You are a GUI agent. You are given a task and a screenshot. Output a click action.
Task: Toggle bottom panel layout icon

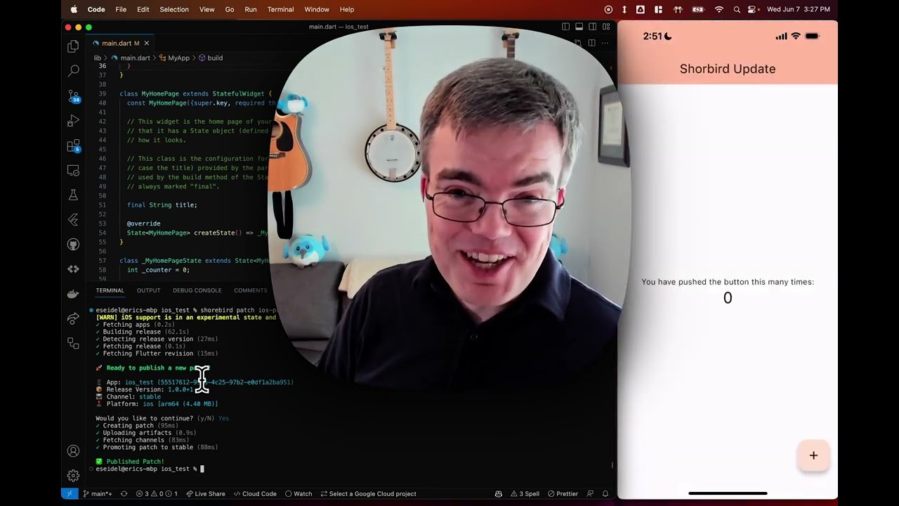click(579, 27)
